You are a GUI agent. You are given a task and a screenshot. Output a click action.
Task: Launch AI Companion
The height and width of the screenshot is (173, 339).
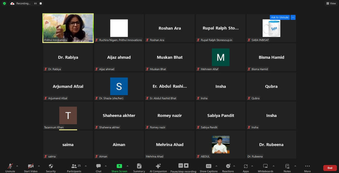coord(158,167)
